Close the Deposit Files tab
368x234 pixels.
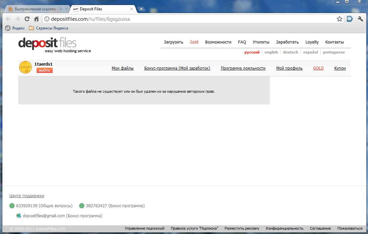(x=131, y=9)
